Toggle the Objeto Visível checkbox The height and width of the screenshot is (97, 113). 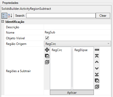click(x=47, y=38)
